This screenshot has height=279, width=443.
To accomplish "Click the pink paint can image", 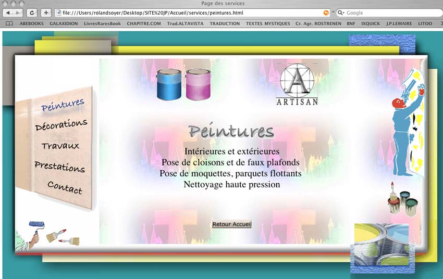I will click(199, 84).
